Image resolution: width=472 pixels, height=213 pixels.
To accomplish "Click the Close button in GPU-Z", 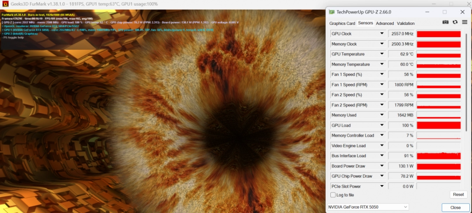I will pyautogui.click(x=455, y=208).
